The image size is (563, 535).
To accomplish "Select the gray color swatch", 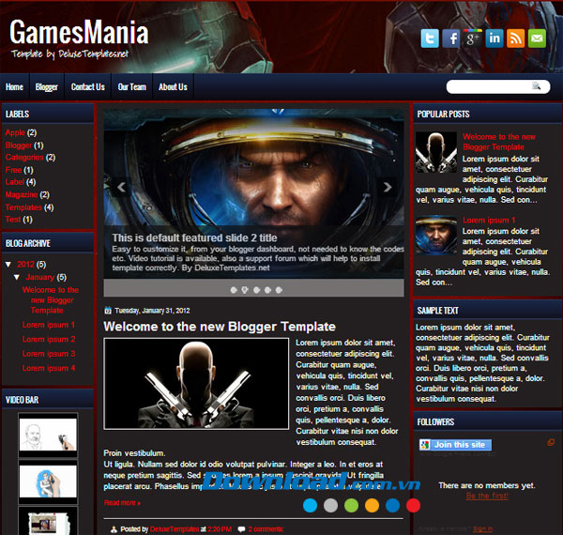I will click(330, 505).
